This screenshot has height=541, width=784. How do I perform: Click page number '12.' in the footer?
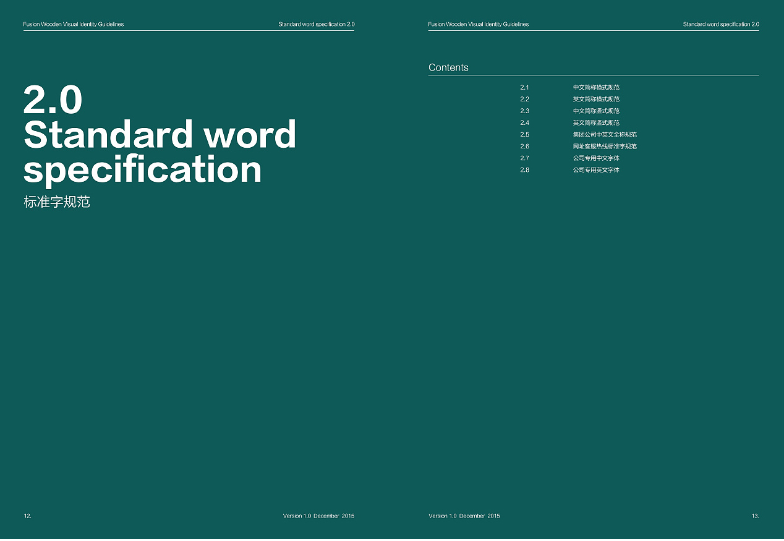[27, 516]
